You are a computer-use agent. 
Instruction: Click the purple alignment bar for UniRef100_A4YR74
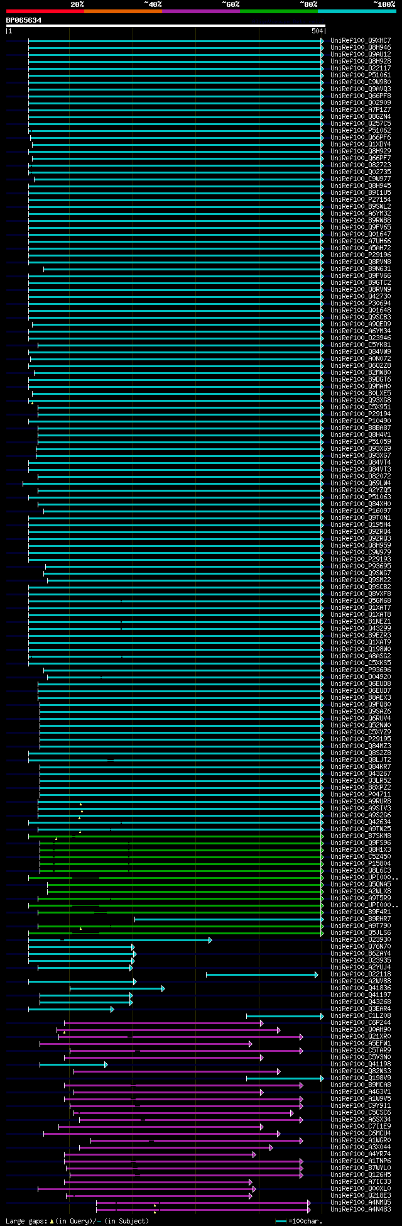point(160,1154)
